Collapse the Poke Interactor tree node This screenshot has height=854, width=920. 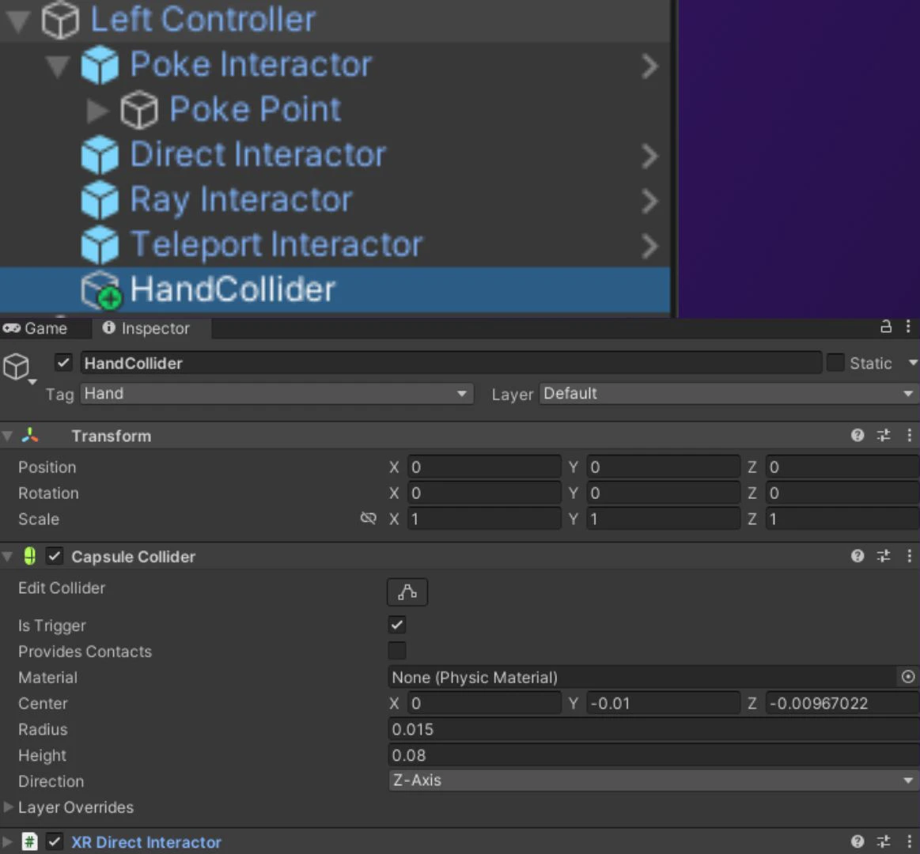click(x=58, y=66)
